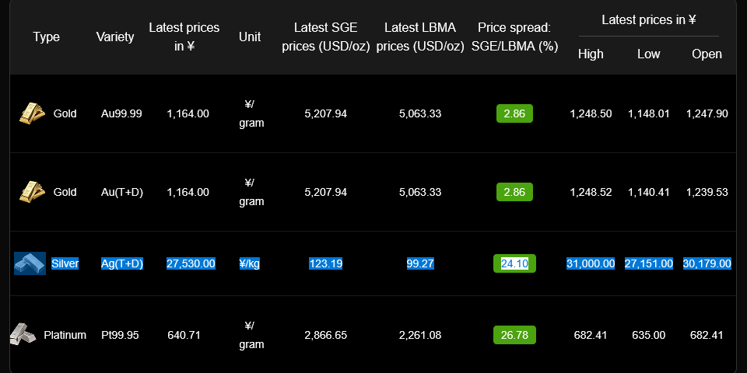Select the Ag(T+D) variety label
The height and width of the screenshot is (373, 747).
(x=122, y=263)
